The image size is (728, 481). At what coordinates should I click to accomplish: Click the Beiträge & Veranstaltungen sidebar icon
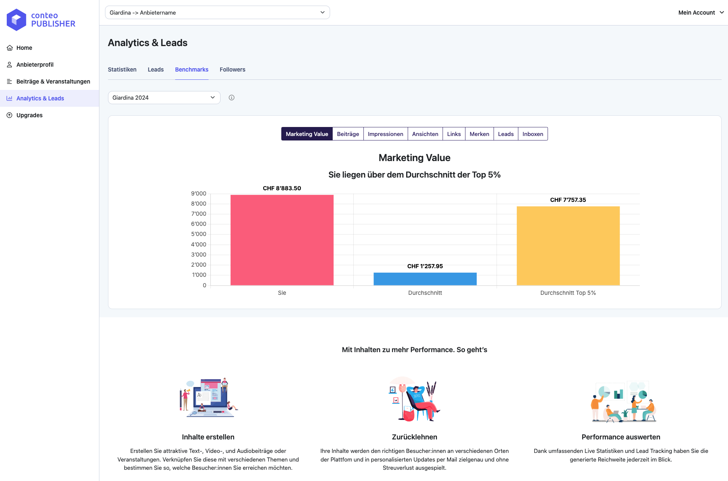click(x=9, y=81)
